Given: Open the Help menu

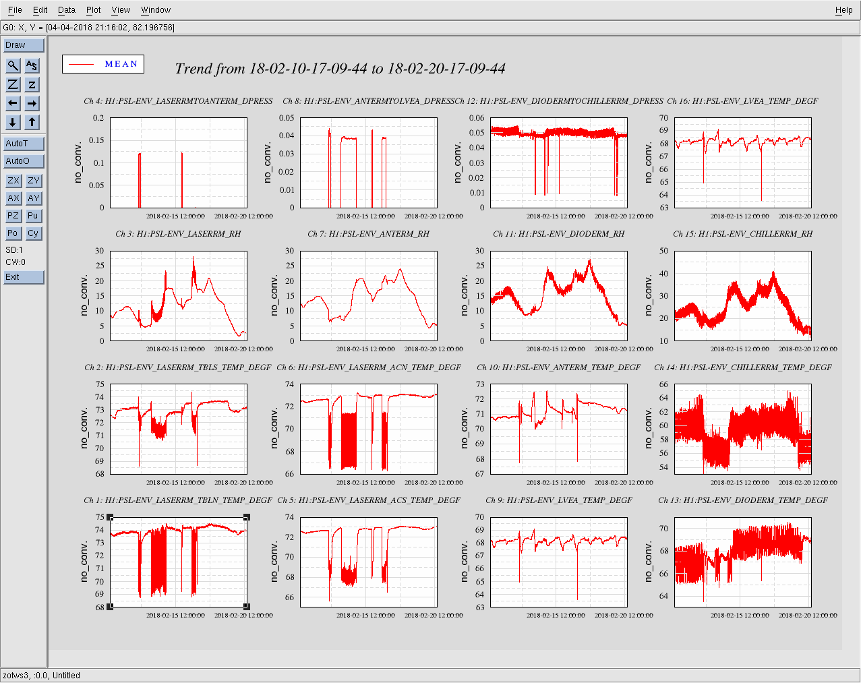Looking at the screenshot, I should 843,10.
